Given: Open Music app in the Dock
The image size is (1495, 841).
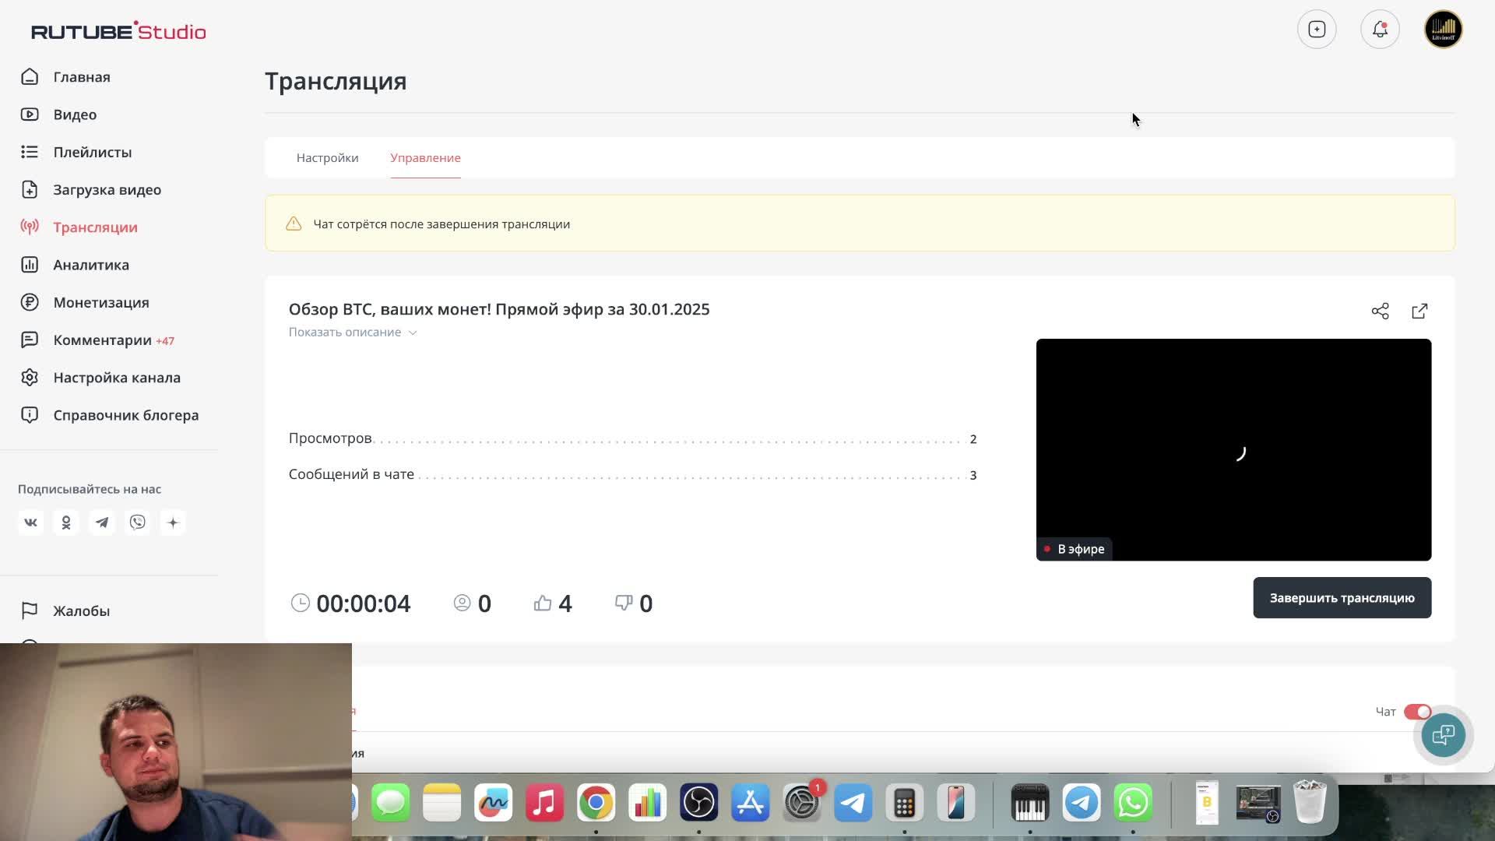Looking at the screenshot, I should coord(544,803).
